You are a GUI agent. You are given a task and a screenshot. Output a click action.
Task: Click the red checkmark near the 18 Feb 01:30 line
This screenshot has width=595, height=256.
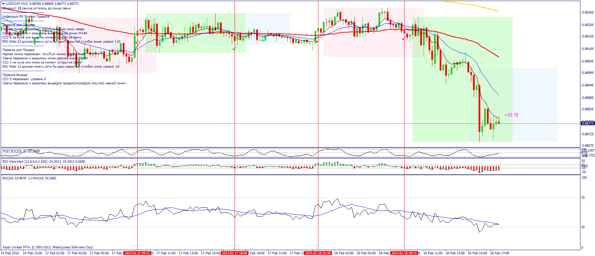[318, 41]
